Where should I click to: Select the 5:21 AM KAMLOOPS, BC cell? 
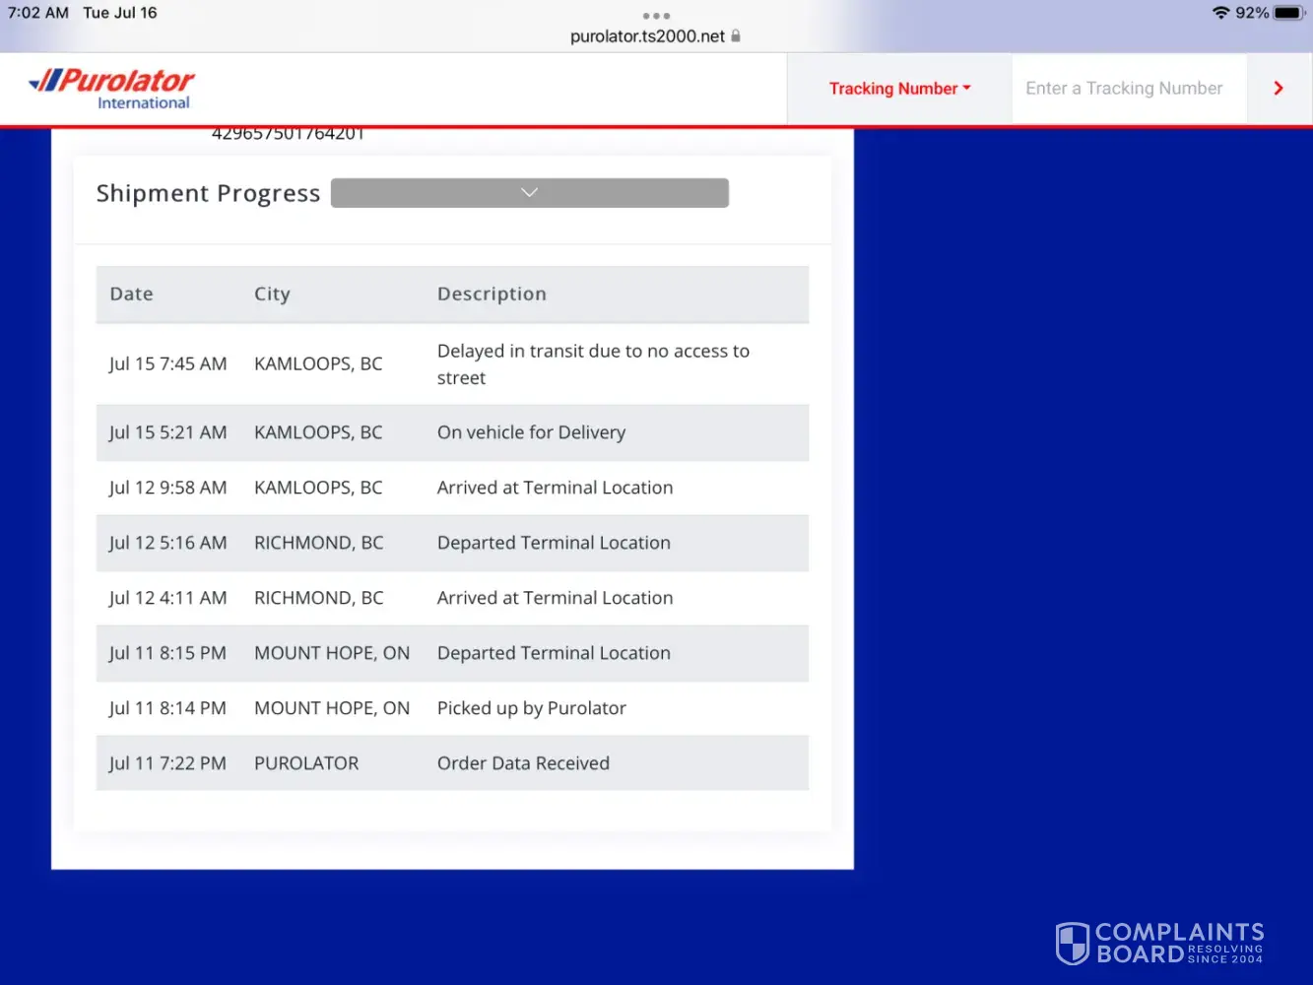(318, 432)
